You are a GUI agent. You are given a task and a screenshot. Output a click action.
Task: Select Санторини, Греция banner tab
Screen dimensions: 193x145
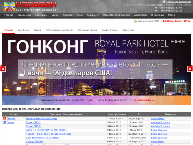click(87, 30)
